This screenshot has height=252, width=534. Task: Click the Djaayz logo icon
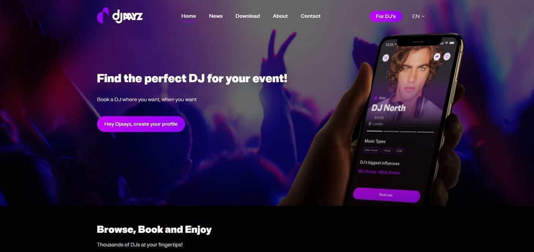(103, 16)
